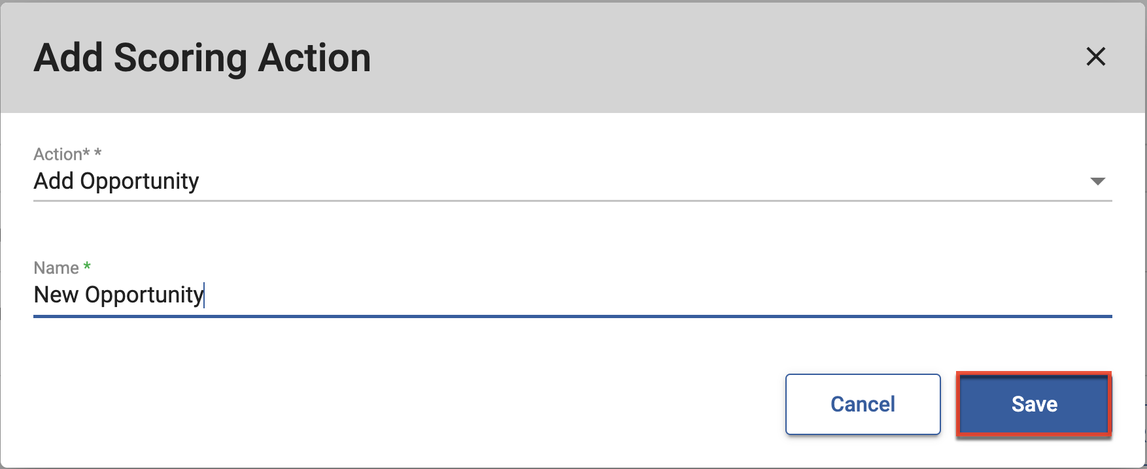Dismiss dialog with the X icon
This screenshot has height=469, width=1147.
(1095, 57)
